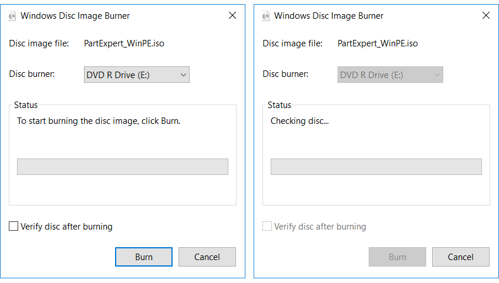Click the Disc image file label in left window

point(39,43)
